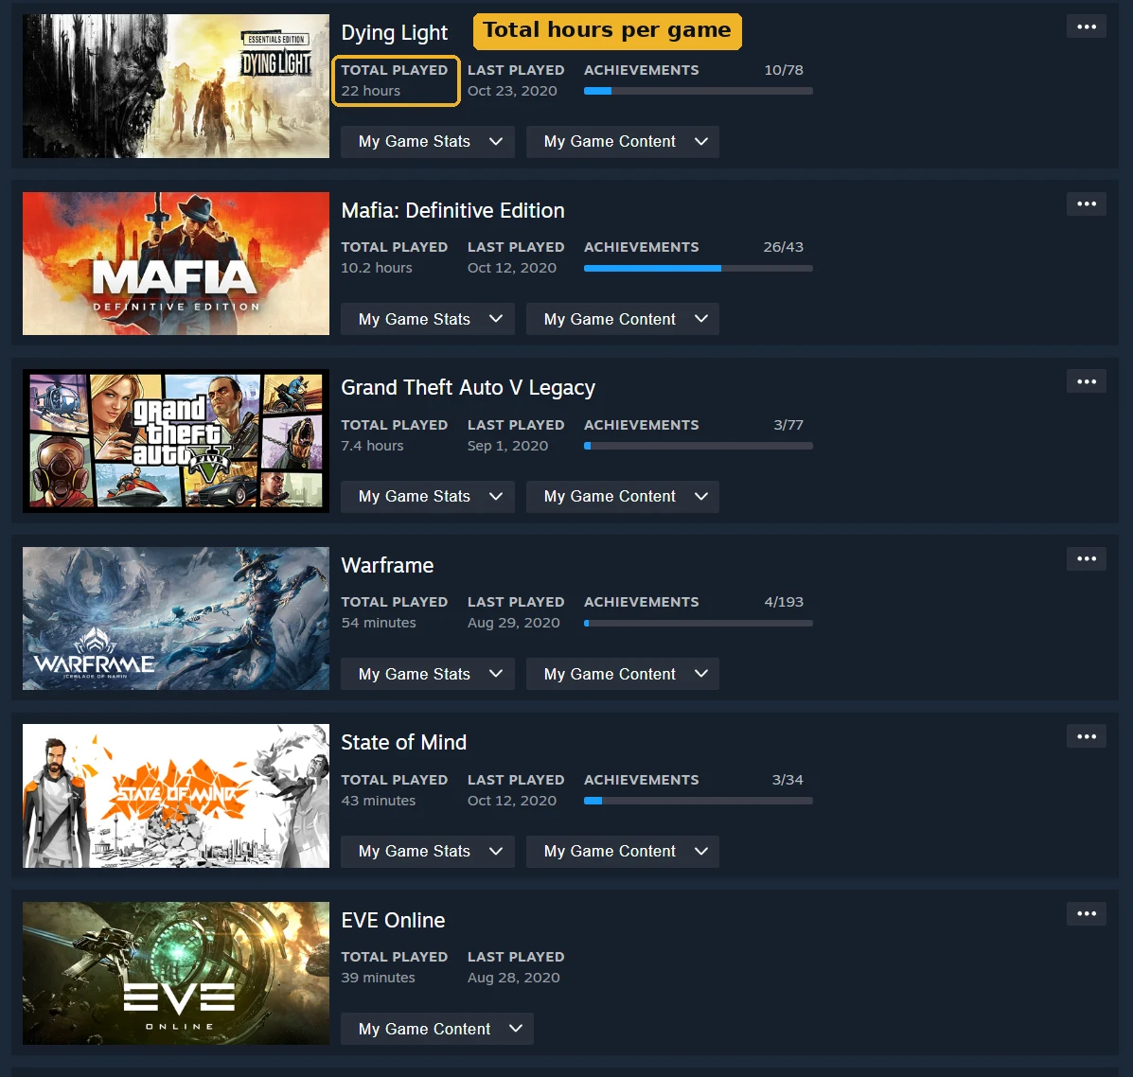Click the 3/34 achievements count
The width and height of the screenshot is (1133, 1077).
coord(788,780)
